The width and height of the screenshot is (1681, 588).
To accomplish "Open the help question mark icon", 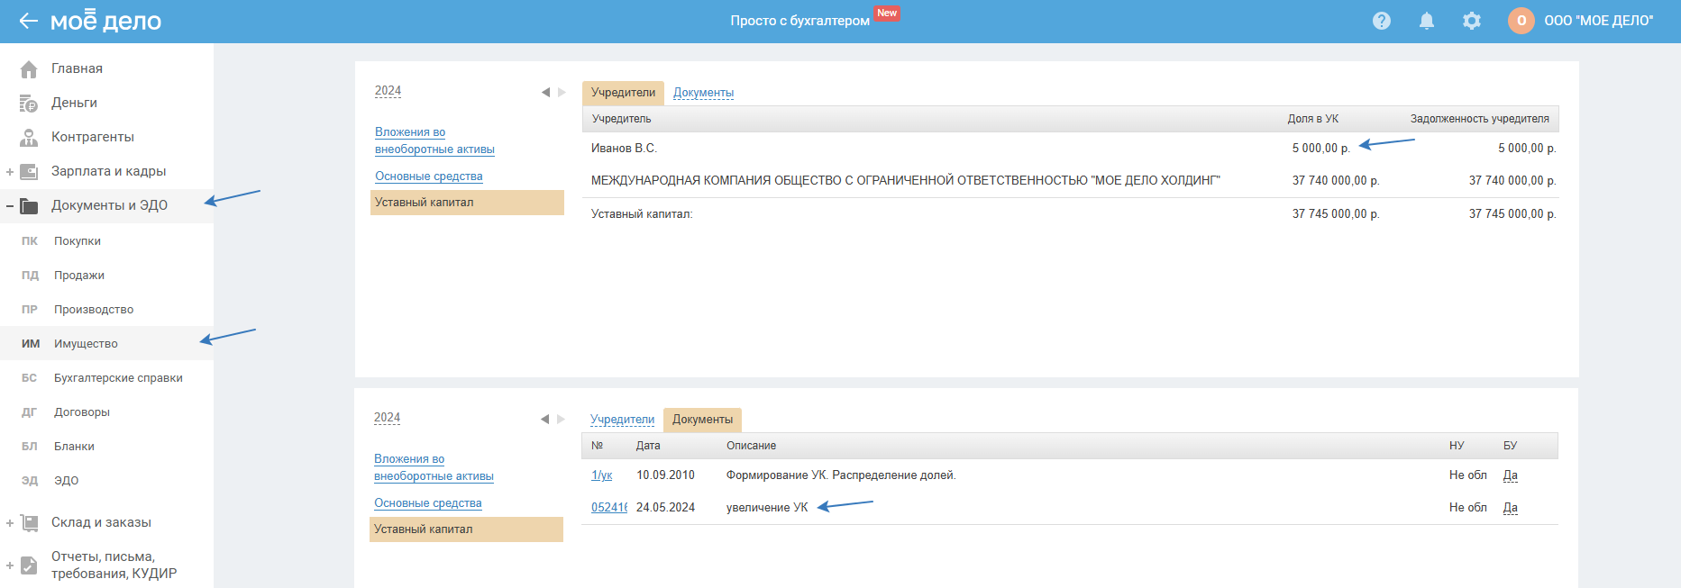I will click(1382, 21).
